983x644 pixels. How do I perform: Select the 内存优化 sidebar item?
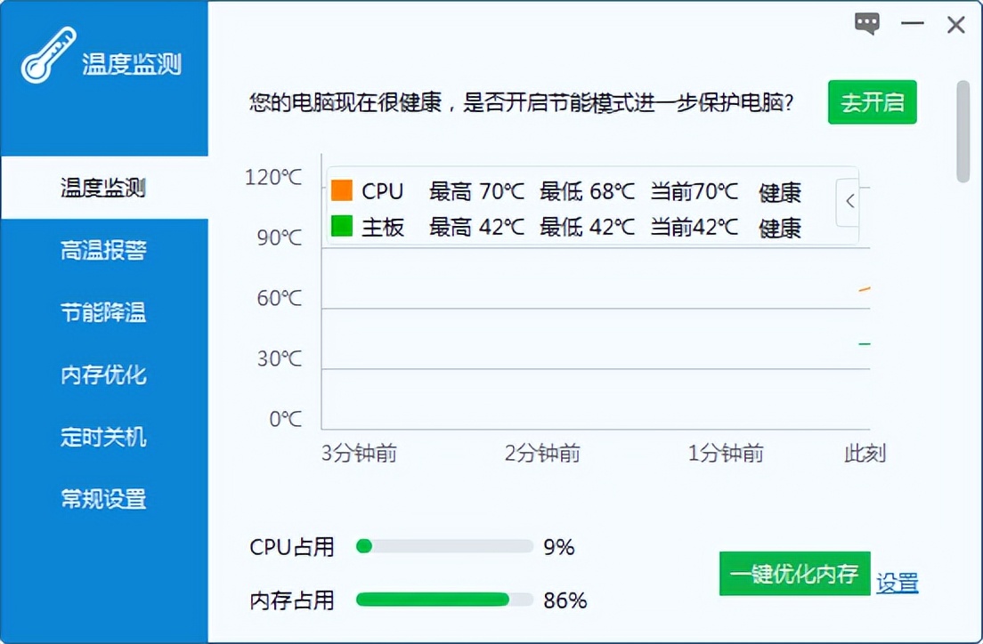click(102, 375)
